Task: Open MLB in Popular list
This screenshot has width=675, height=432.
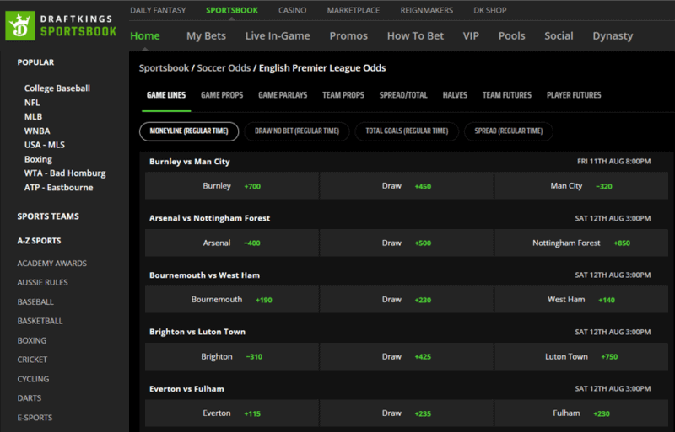Action: (x=33, y=116)
